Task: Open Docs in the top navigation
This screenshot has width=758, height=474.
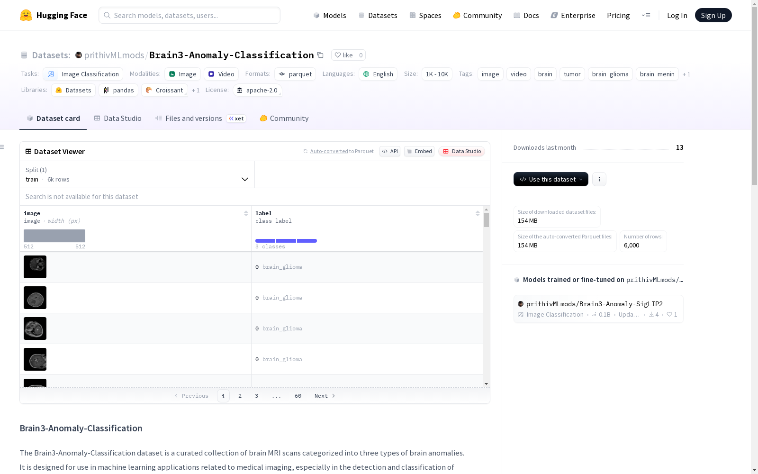Action: pos(526,15)
